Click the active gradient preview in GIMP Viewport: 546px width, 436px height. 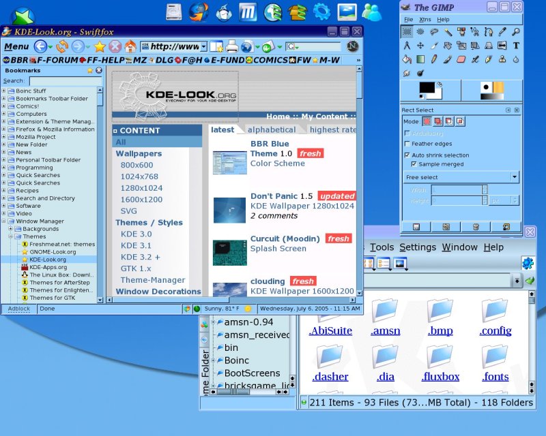tap(492, 96)
